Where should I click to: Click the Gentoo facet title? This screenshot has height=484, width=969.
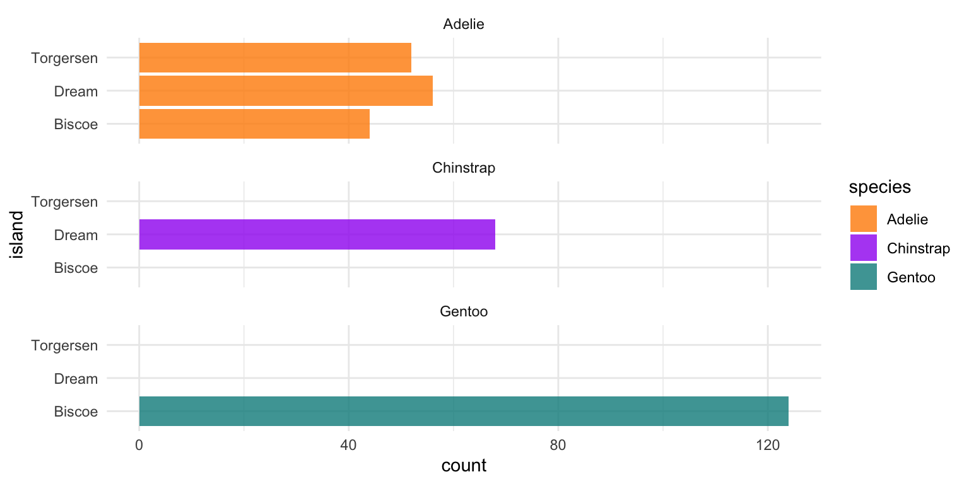[464, 311]
